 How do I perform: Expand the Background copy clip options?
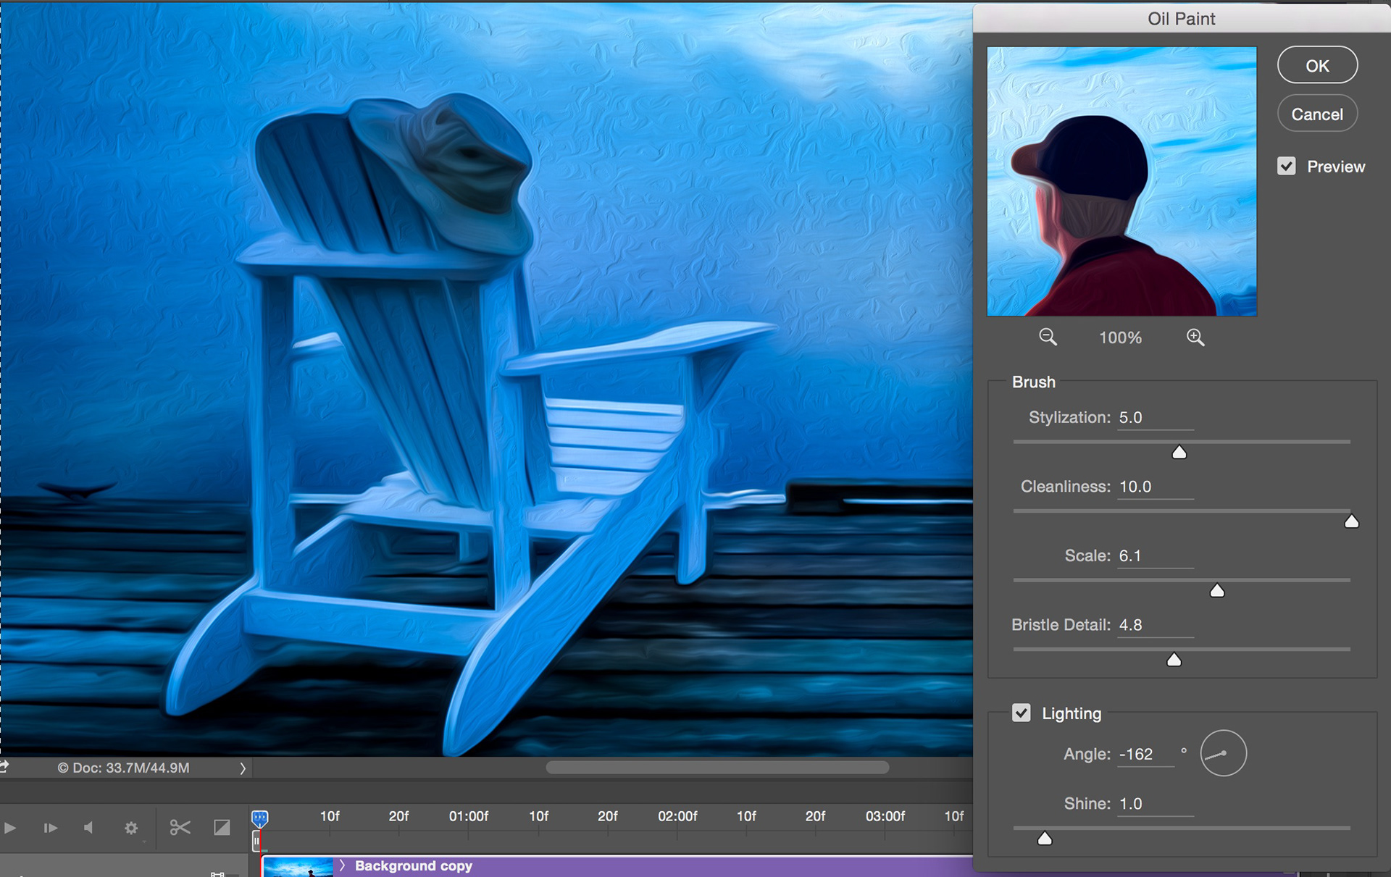point(342,865)
